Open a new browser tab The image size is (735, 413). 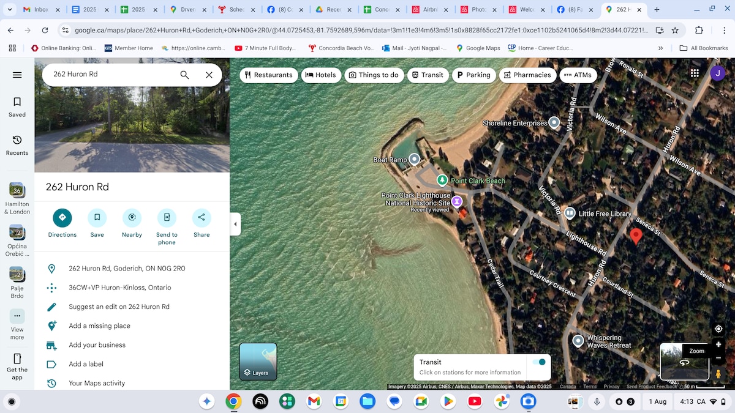click(x=657, y=10)
